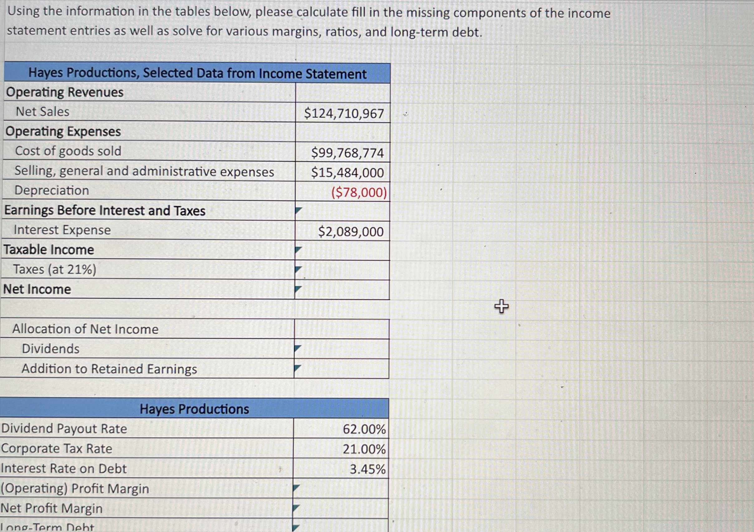The image size is (754, 532).
Task: Click the empty Dividends value cell
Action: tap(342, 349)
